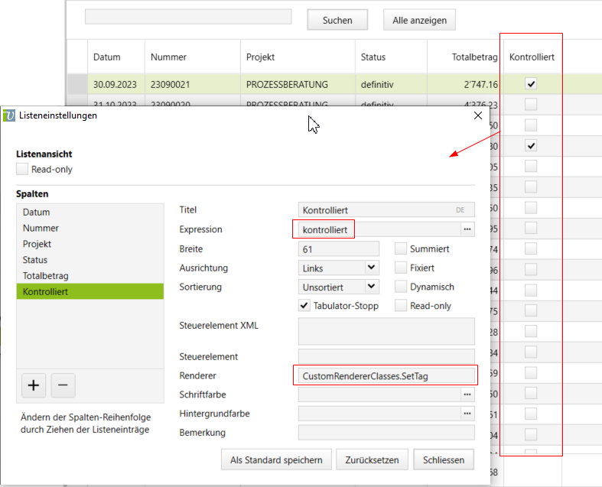
Task: Click the plus icon to add column
Action: click(x=33, y=386)
